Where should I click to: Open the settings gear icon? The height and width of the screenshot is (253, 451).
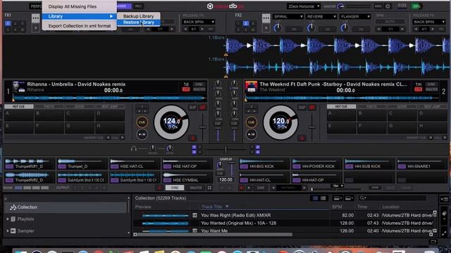[x=388, y=6]
